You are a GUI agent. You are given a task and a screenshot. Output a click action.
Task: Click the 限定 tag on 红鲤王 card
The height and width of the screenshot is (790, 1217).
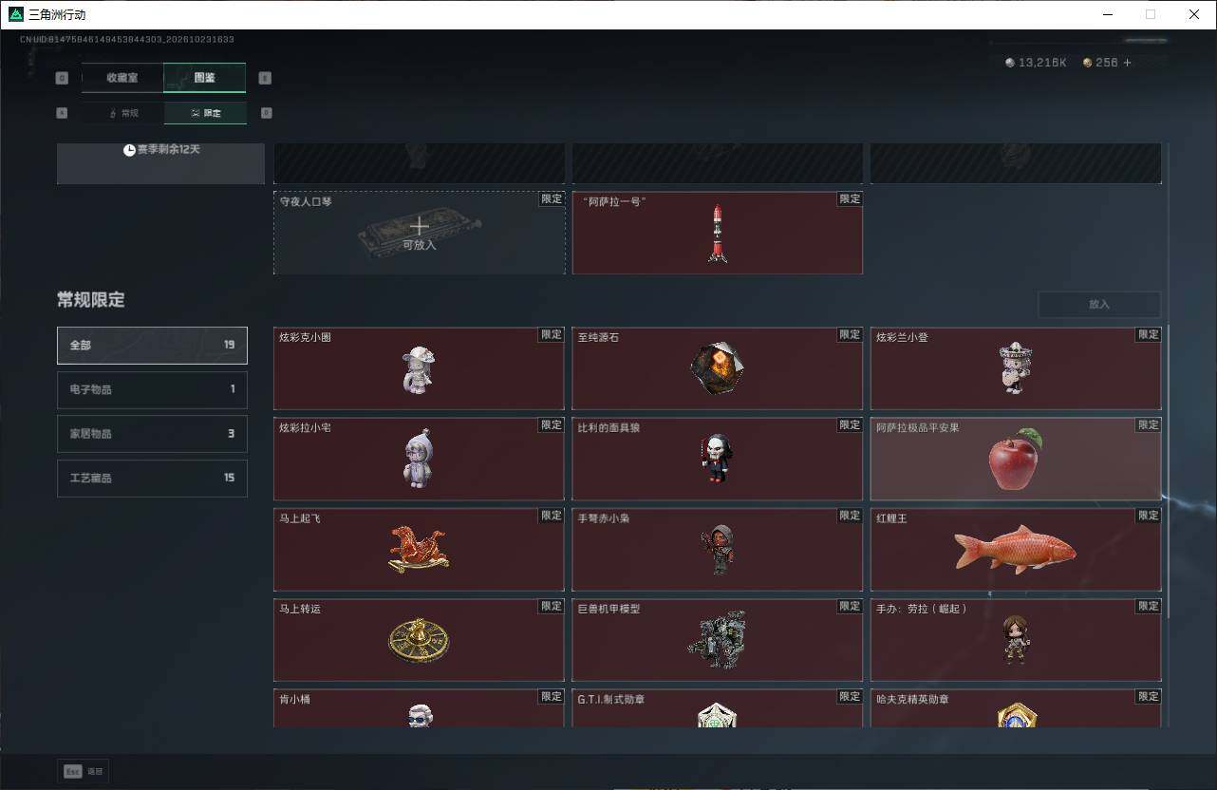coord(1149,516)
